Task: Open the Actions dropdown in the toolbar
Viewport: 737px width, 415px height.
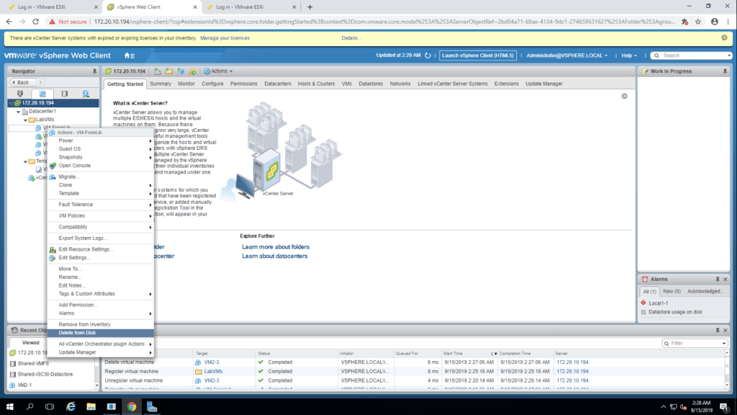Action: coord(218,71)
